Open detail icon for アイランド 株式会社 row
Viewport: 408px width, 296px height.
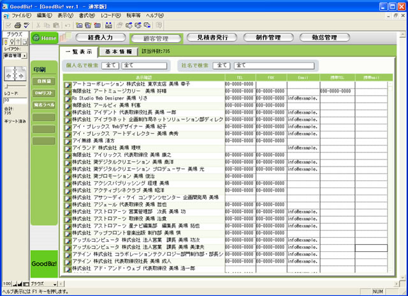[68, 149]
